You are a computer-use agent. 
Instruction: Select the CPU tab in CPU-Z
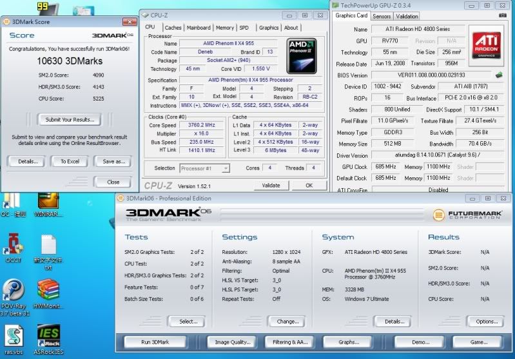tap(150, 27)
